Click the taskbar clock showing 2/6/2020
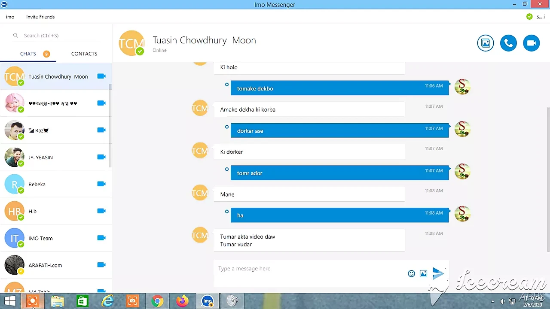The image size is (550, 309). [x=533, y=301]
